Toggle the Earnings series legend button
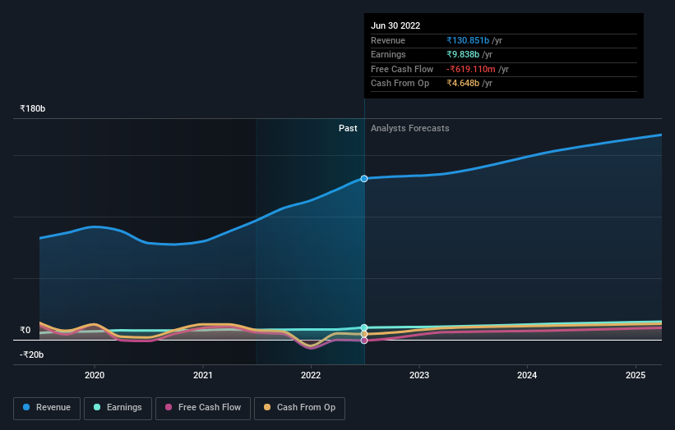The width and height of the screenshot is (675, 430). [118, 408]
